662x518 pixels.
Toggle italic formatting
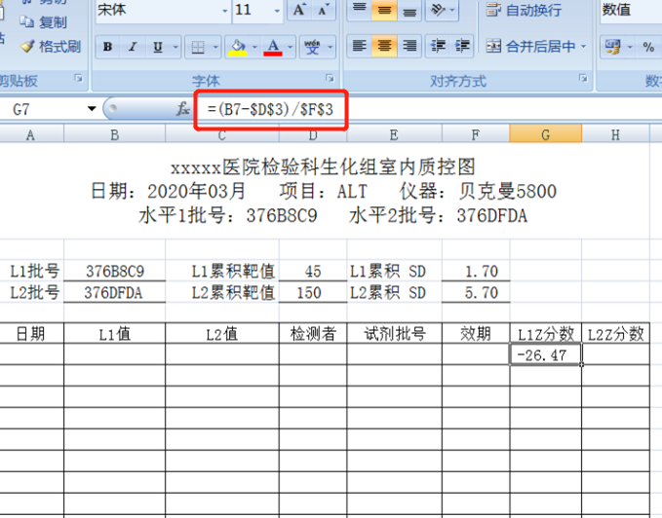click(x=133, y=47)
